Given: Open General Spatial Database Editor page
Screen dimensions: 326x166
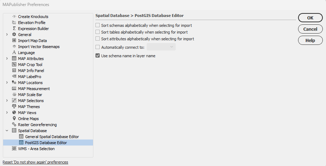Looking at the screenshot, I should 52,137.
